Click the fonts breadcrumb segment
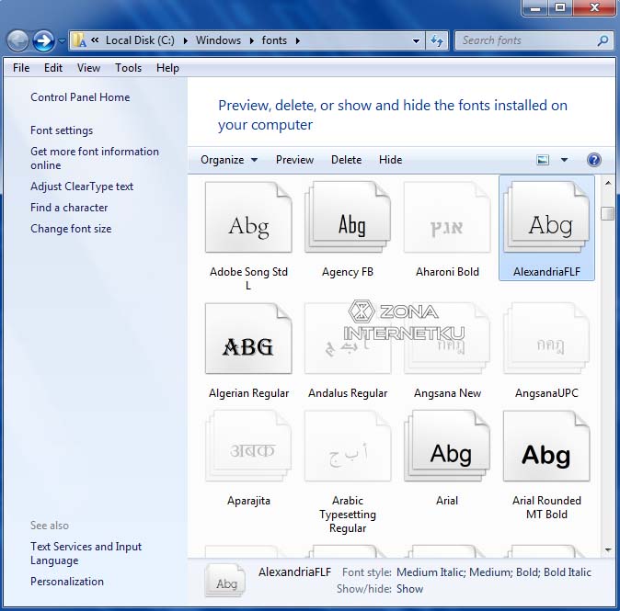 [x=274, y=40]
